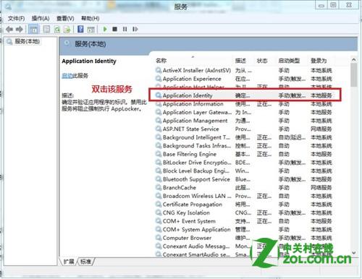Click the Restart Service icon
This screenshot has width=362, height=279.
pos(135,29)
